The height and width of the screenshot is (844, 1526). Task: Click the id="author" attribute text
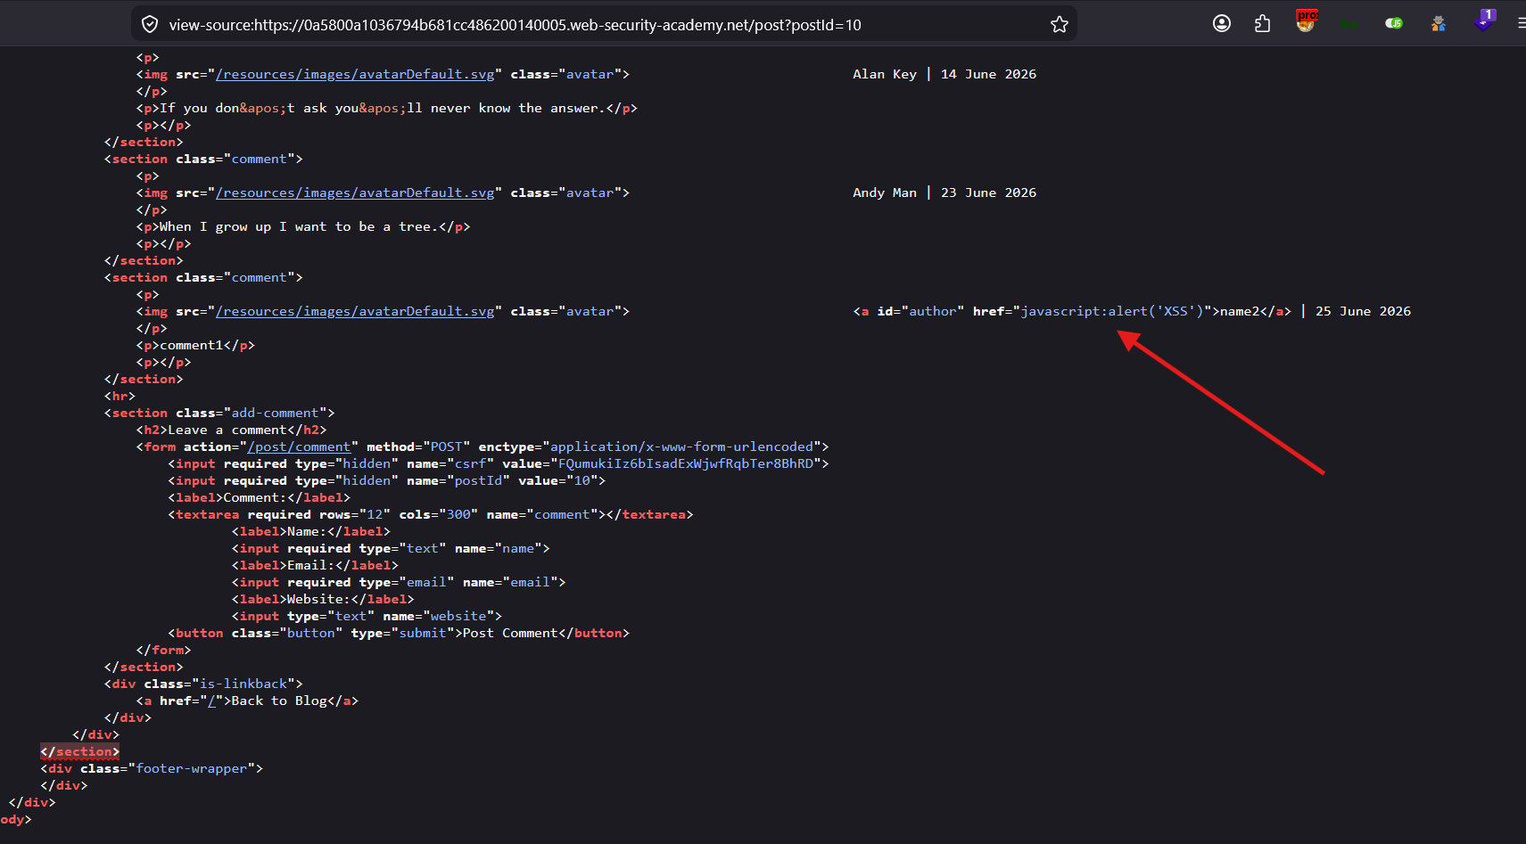[920, 311]
